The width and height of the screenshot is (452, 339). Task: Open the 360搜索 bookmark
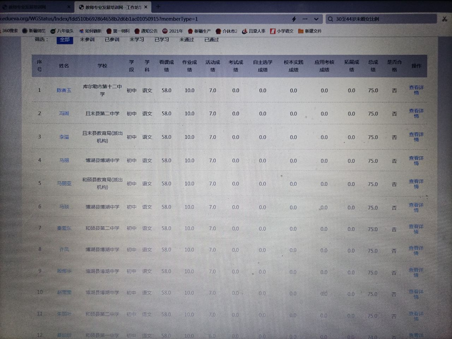(x=9, y=31)
